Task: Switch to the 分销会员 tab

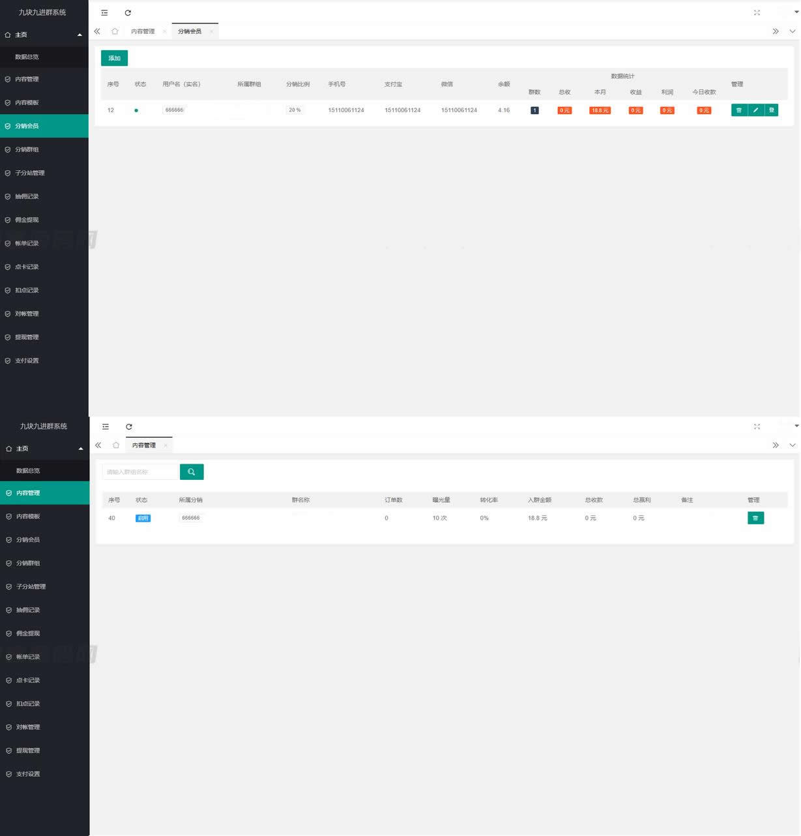Action: tap(190, 31)
